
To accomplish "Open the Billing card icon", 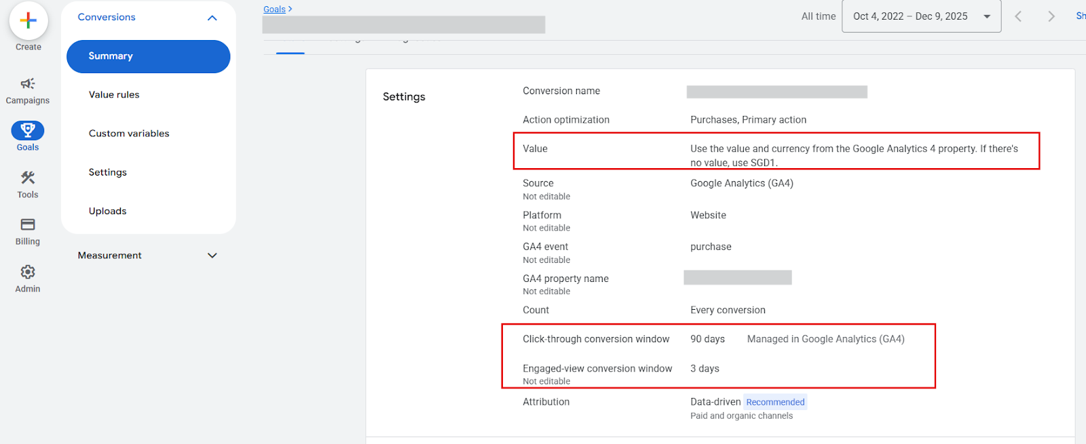I will tap(28, 224).
